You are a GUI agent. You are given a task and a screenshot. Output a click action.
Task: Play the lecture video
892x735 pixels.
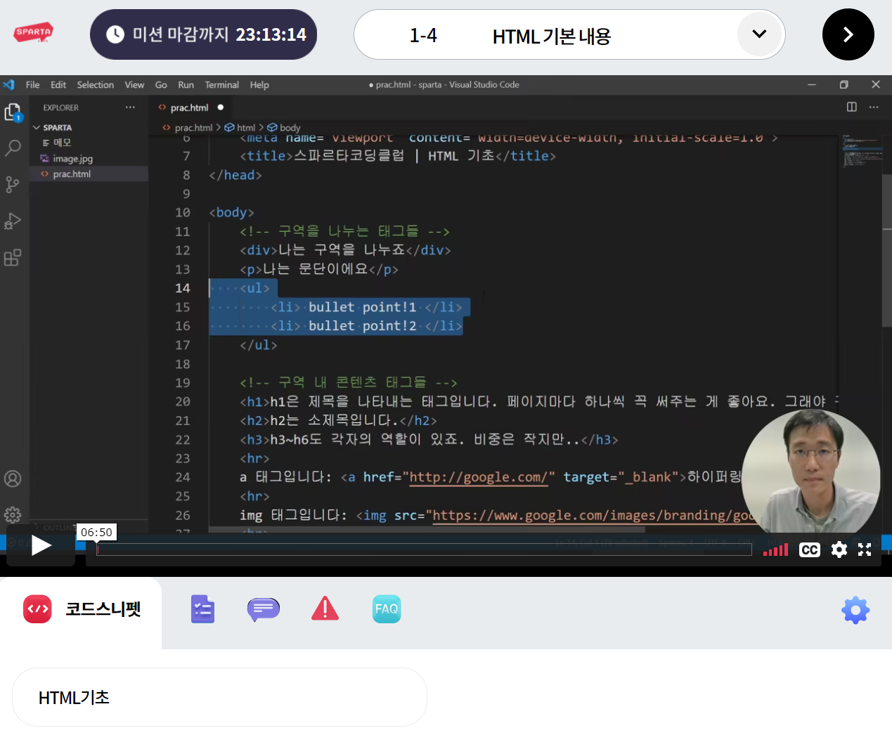[41, 545]
